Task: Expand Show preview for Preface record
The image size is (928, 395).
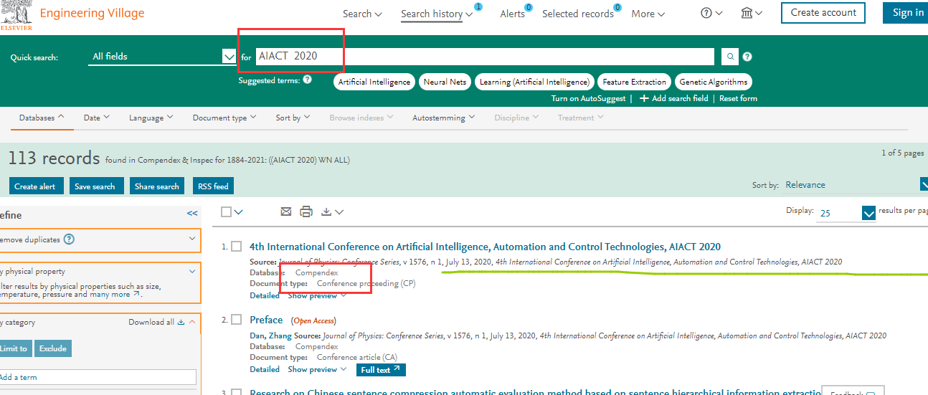Action: point(317,370)
